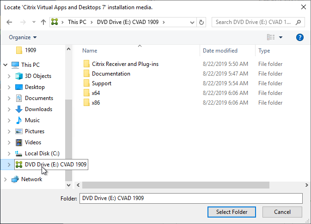The width and height of the screenshot is (311, 224).
Task: Open the view options dropdown arrow
Action: coord(281,37)
